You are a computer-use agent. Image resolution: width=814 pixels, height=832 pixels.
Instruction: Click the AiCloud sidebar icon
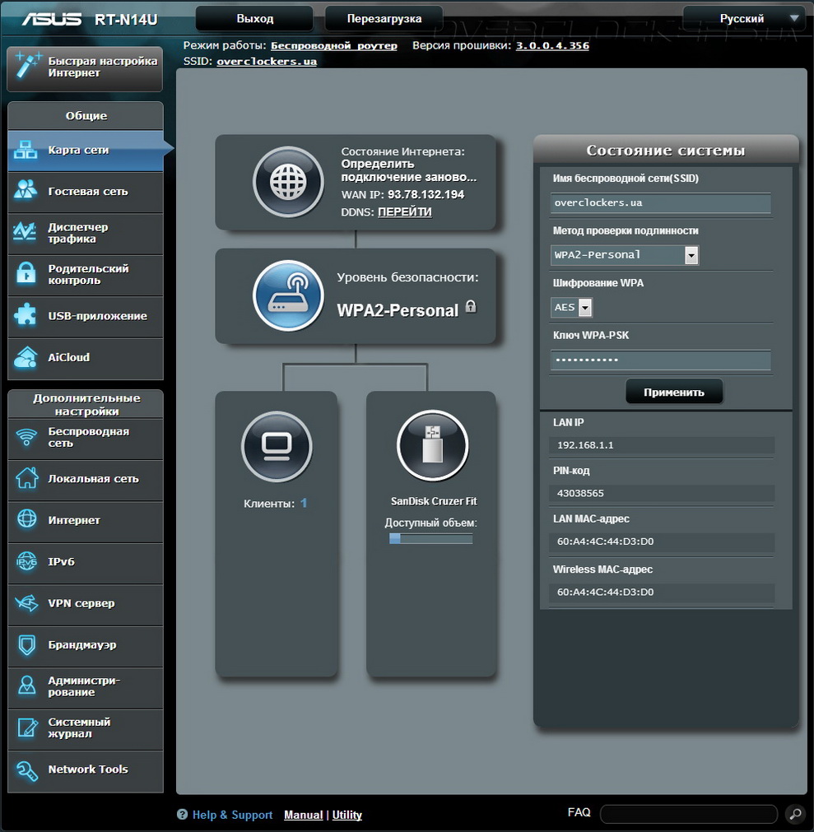pyautogui.click(x=27, y=358)
